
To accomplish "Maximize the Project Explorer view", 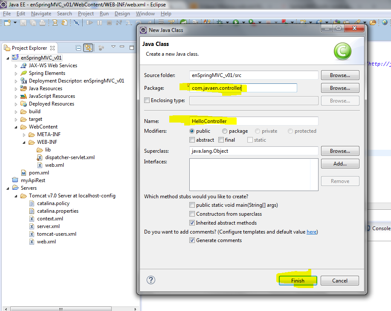I will coord(132,48).
